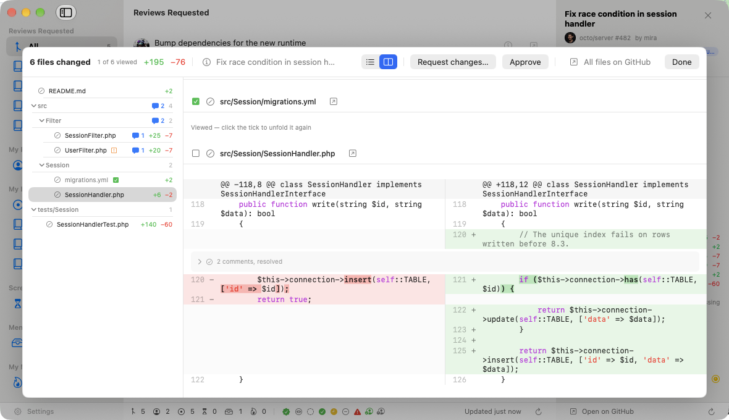Click circle-dot filter icon with count 5
The image size is (729, 420).
tap(181, 411)
